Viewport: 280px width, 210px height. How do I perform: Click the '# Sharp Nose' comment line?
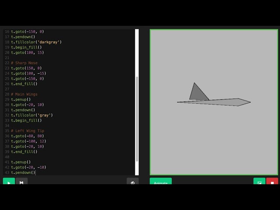[x=24, y=63]
